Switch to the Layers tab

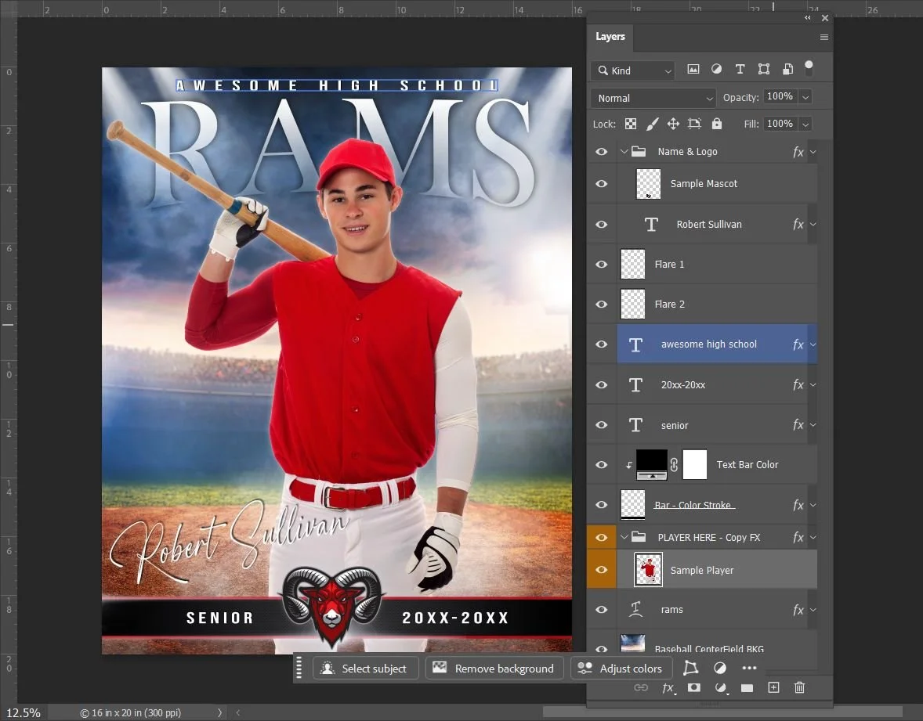(610, 37)
